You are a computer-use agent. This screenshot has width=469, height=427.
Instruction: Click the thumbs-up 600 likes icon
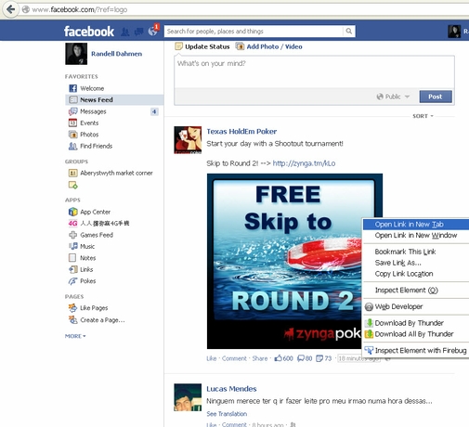pyautogui.click(x=278, y=358)
